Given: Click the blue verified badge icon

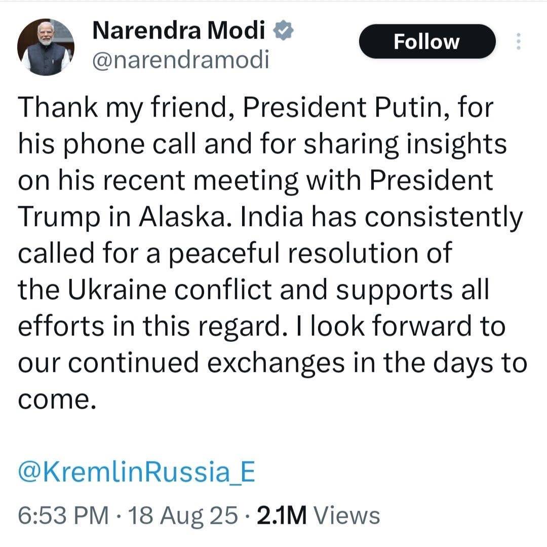Looking at the screenshot, I should 283,30.
